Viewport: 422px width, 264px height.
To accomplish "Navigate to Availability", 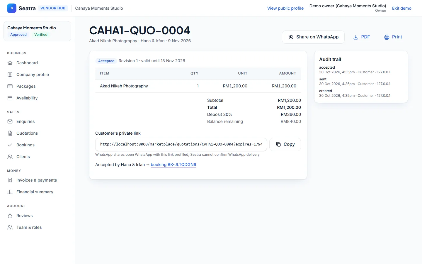I will [37, 98].
